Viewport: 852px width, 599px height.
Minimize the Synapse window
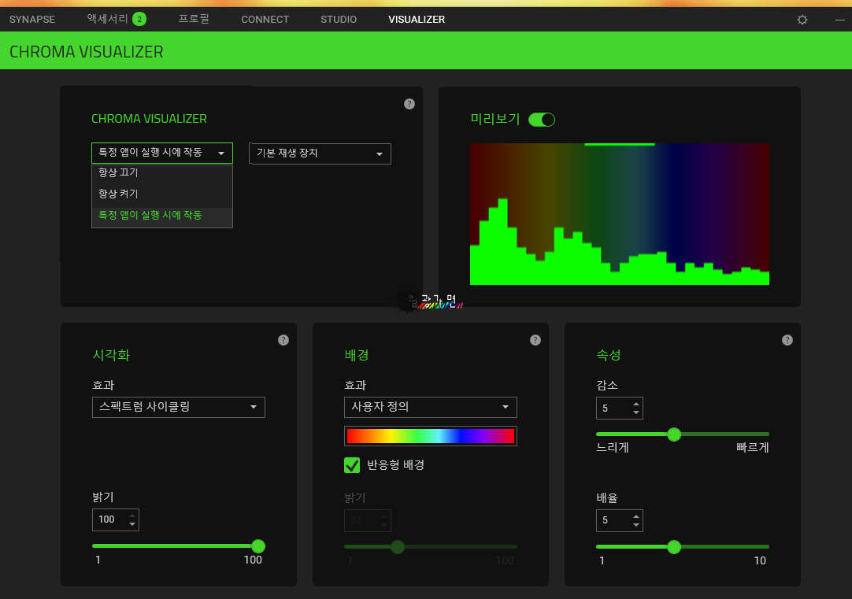click(x=840, y=20)
